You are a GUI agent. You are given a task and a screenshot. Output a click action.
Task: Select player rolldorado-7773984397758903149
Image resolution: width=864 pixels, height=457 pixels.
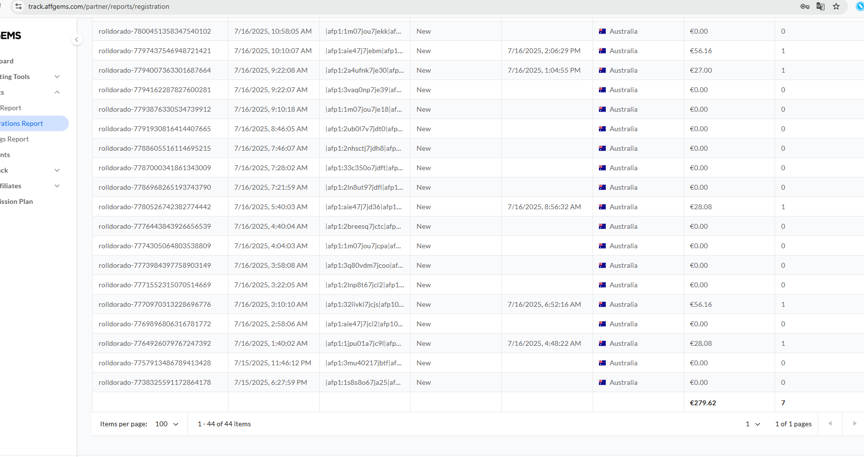(155, 265)
